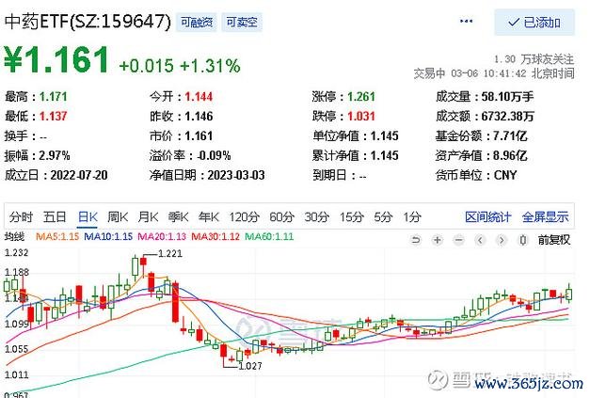The height and width of the screenshot is (398, 590).
Task: Zoom in the K-line chart with plus icon
Action: [x=438, y=240]
